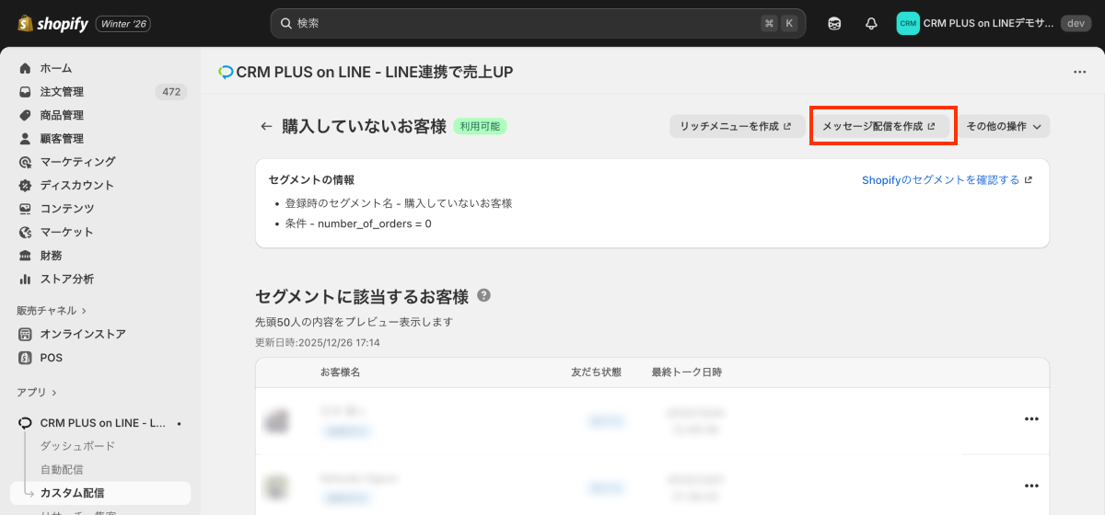The width and height of the screenshot is (1105, 515).
Task: Open ダッシュボード sub-item
Action: click(77, 446)
